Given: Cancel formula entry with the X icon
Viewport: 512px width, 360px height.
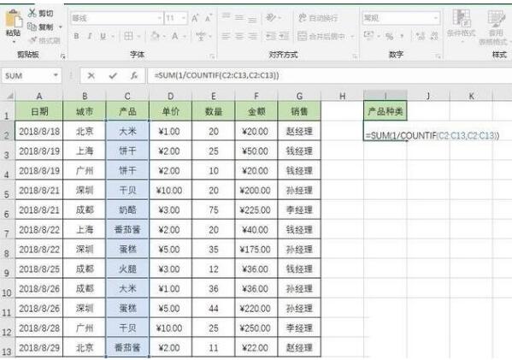Looking at the screenshot, I should click(91, 76).
